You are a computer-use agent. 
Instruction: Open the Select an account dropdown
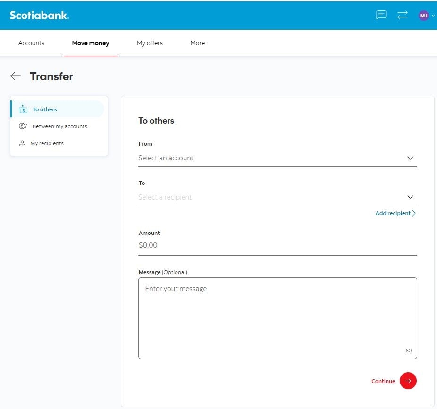tap(277, 158)
